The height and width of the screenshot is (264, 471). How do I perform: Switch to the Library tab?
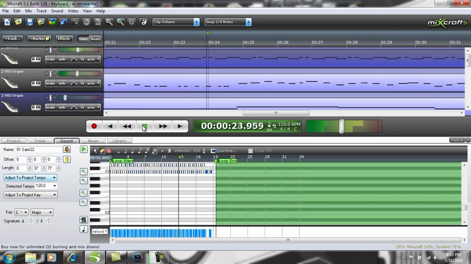[x=119, y=141]
